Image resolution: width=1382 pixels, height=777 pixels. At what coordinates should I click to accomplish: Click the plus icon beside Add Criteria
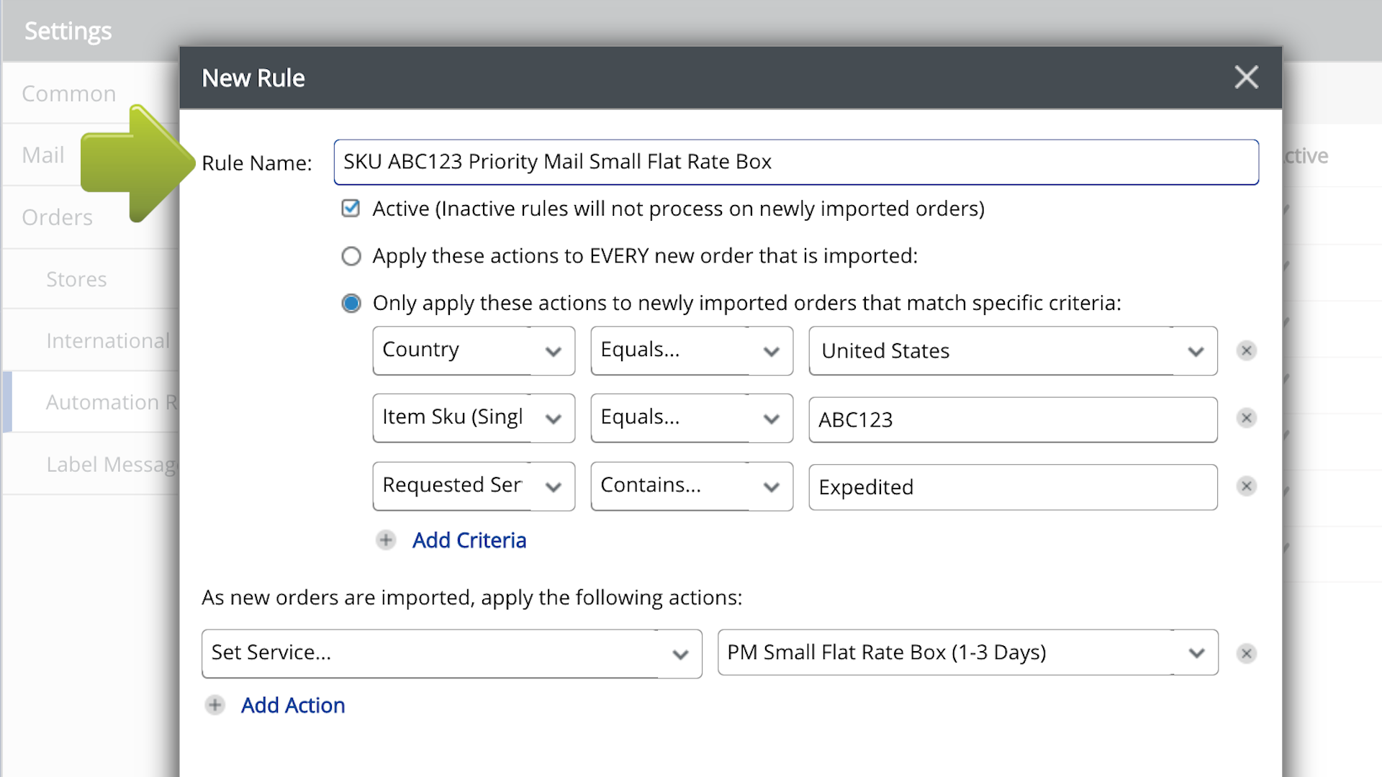point(386,540)
